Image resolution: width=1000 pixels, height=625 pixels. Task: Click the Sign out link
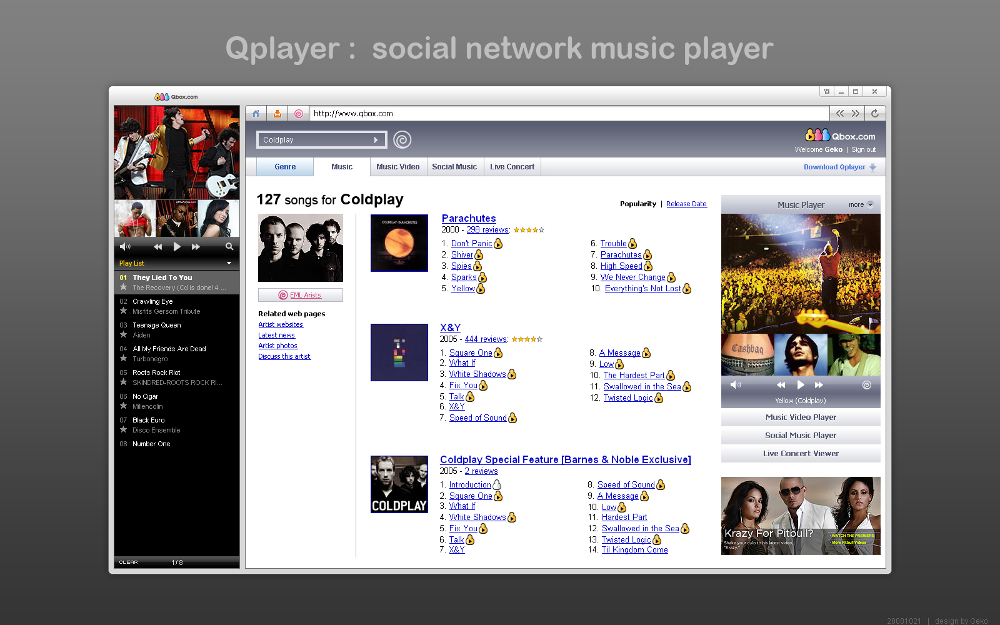tap(863, 149)
